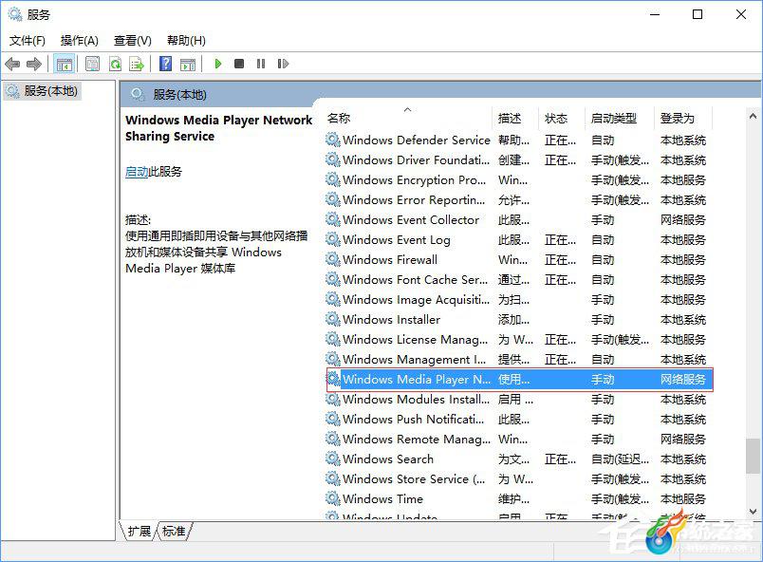The height and width of the screenshot is (562, 763).
Task: Select the Windows Driver Foundation row
Action: point(519,160)
